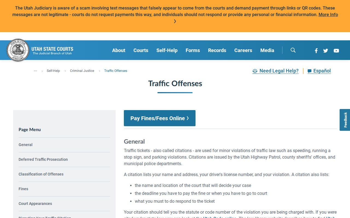
Task: Jump to Deferred Traffic Prosecution section
Action: coord(43,159)
